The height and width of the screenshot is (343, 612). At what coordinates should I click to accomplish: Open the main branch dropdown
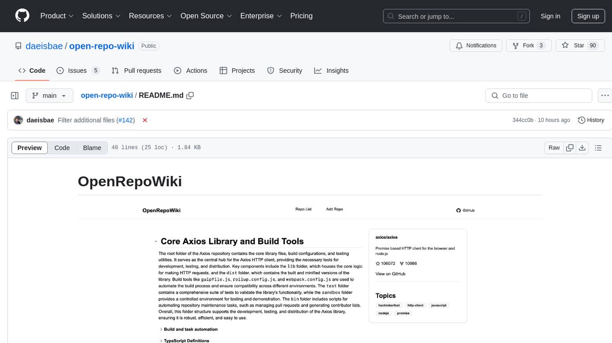(49, 96)
